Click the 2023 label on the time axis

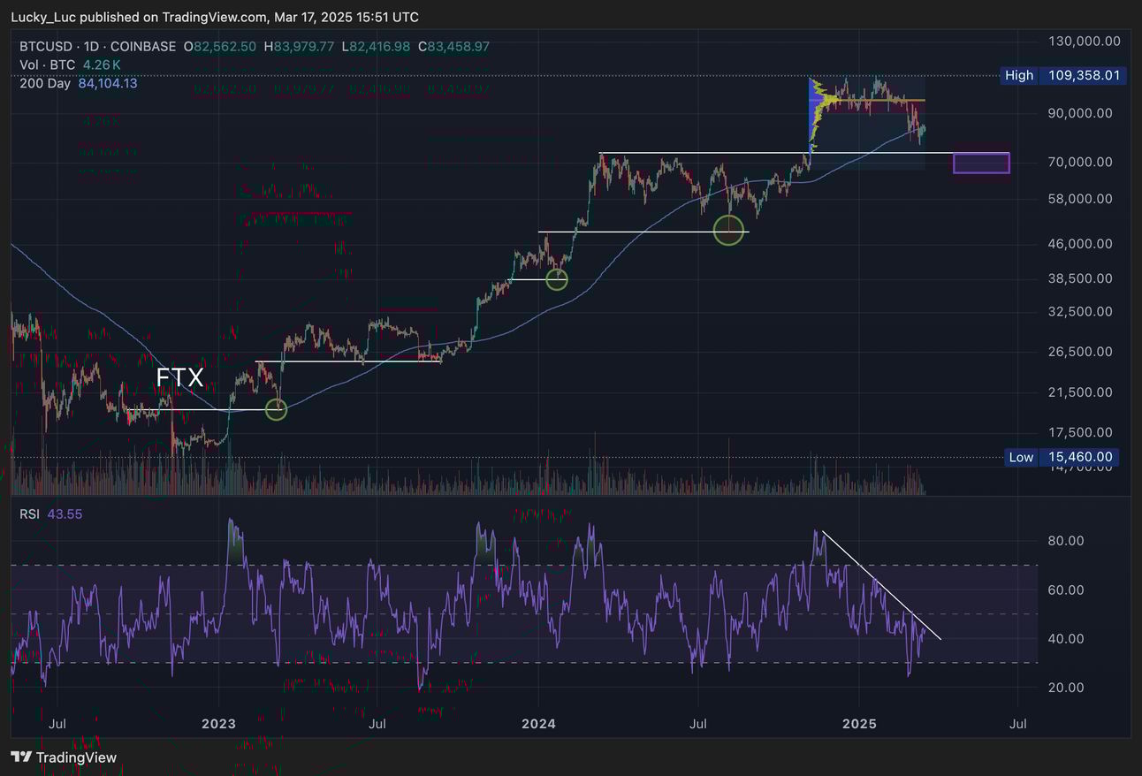click(218, 724)
